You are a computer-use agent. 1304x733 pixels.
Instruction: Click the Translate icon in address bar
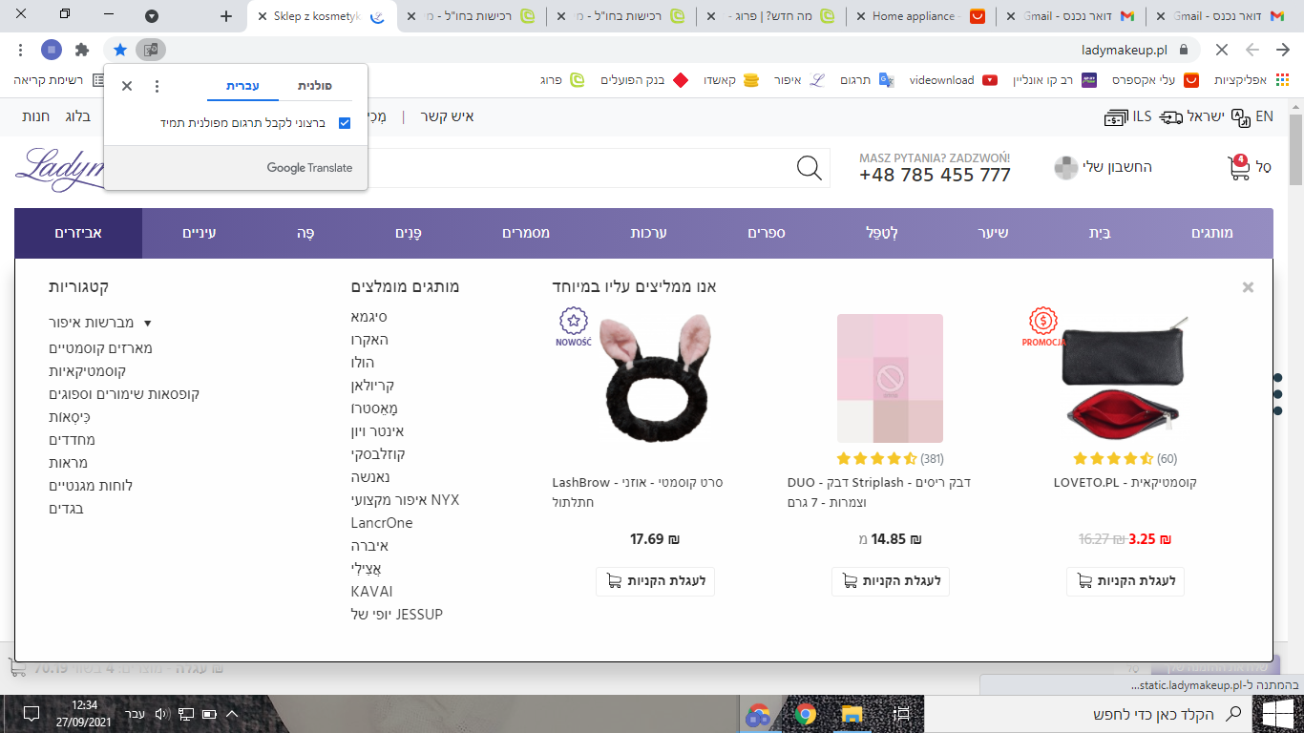[151, 50]
